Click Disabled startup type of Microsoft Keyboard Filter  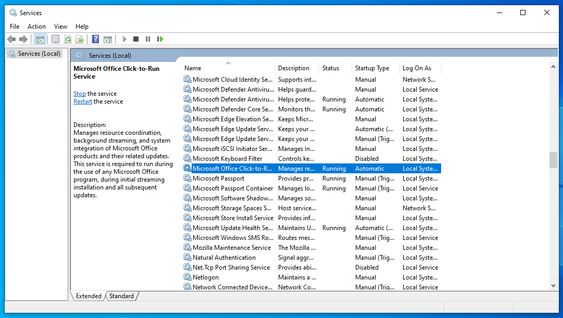tap(367, 158)
